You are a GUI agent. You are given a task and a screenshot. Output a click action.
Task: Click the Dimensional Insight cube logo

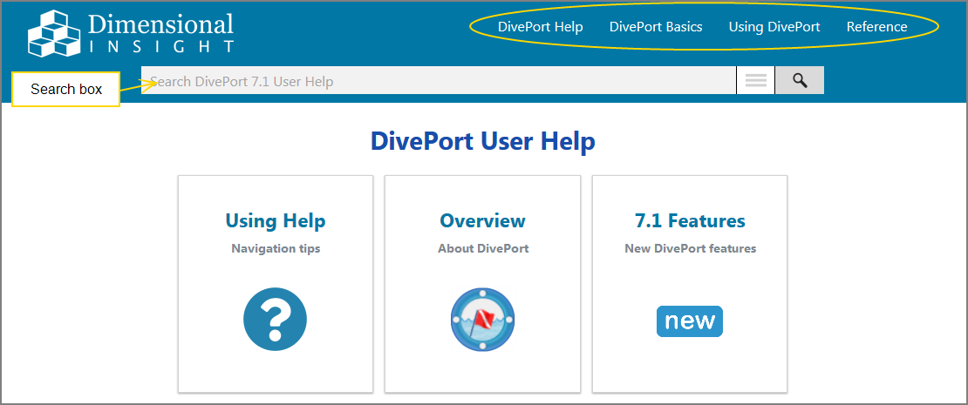tap(54, 33)
